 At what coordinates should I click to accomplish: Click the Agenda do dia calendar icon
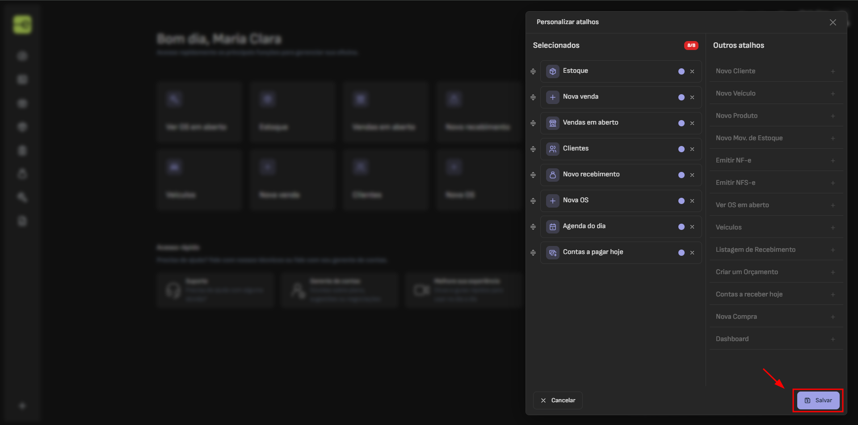tap(553, 227)
